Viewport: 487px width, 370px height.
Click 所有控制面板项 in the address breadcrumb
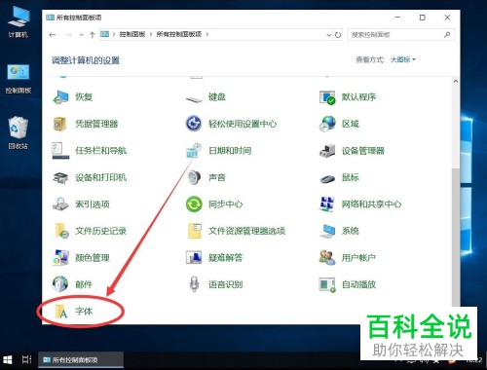(x=179, y=34)
